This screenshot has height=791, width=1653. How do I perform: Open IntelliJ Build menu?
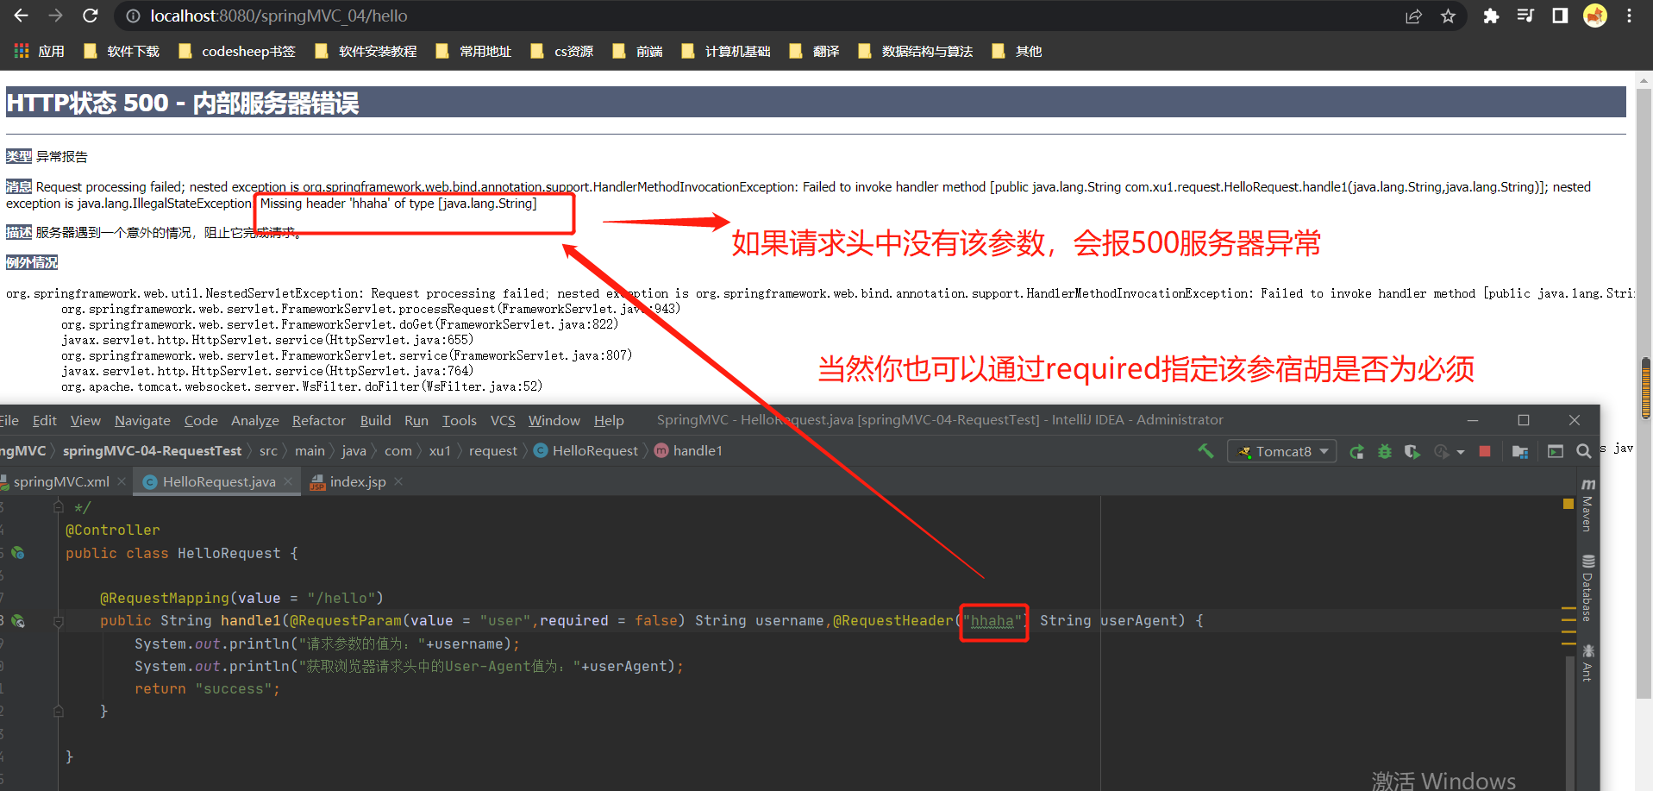375,420
